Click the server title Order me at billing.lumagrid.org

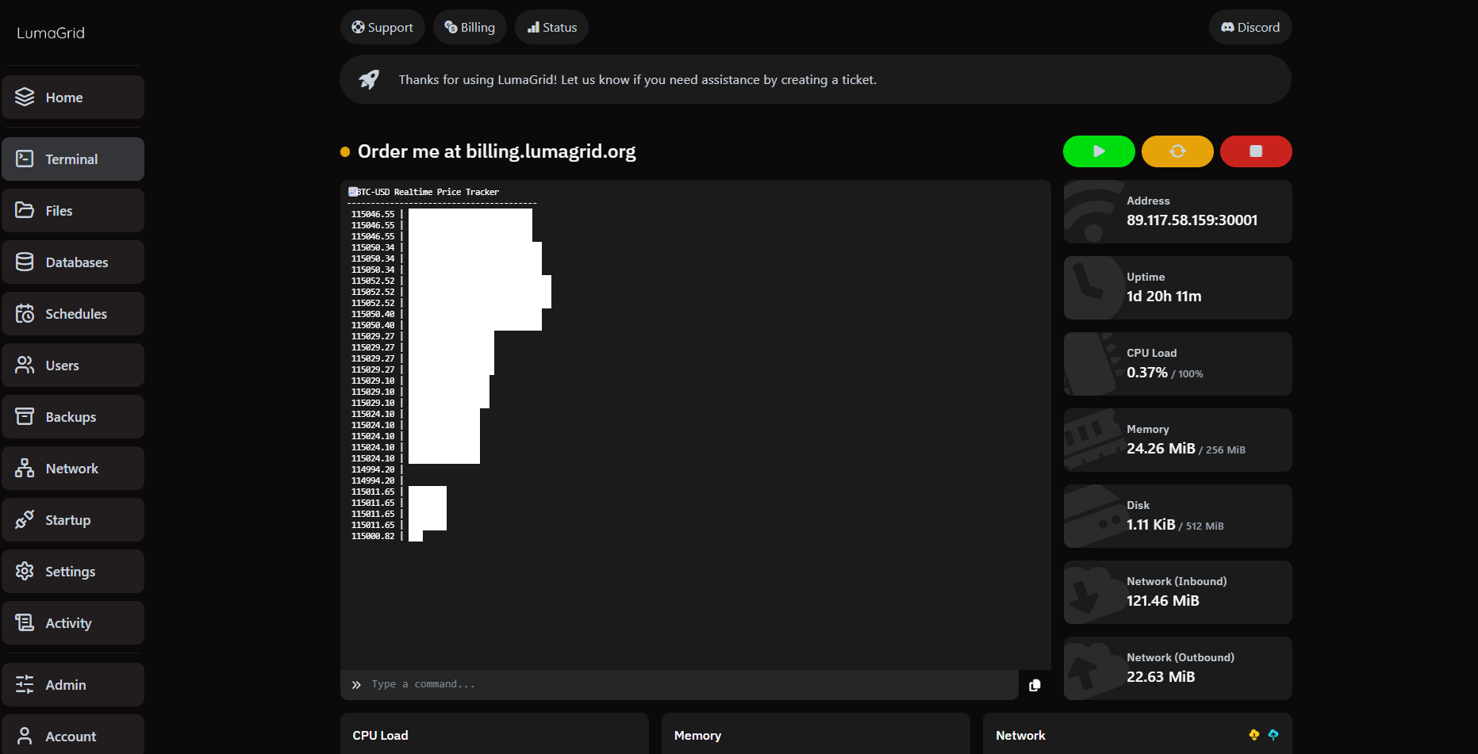tap(497, 151)
